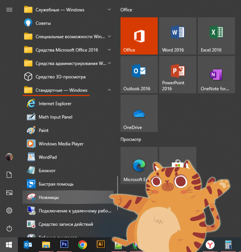Open the hamburger menu at top left
The image size is (241, 252).
coord(9,10)
